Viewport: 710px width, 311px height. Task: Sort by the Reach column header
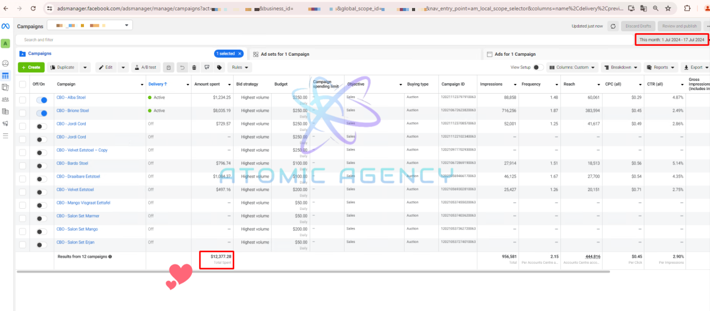[x=569, y=84]
